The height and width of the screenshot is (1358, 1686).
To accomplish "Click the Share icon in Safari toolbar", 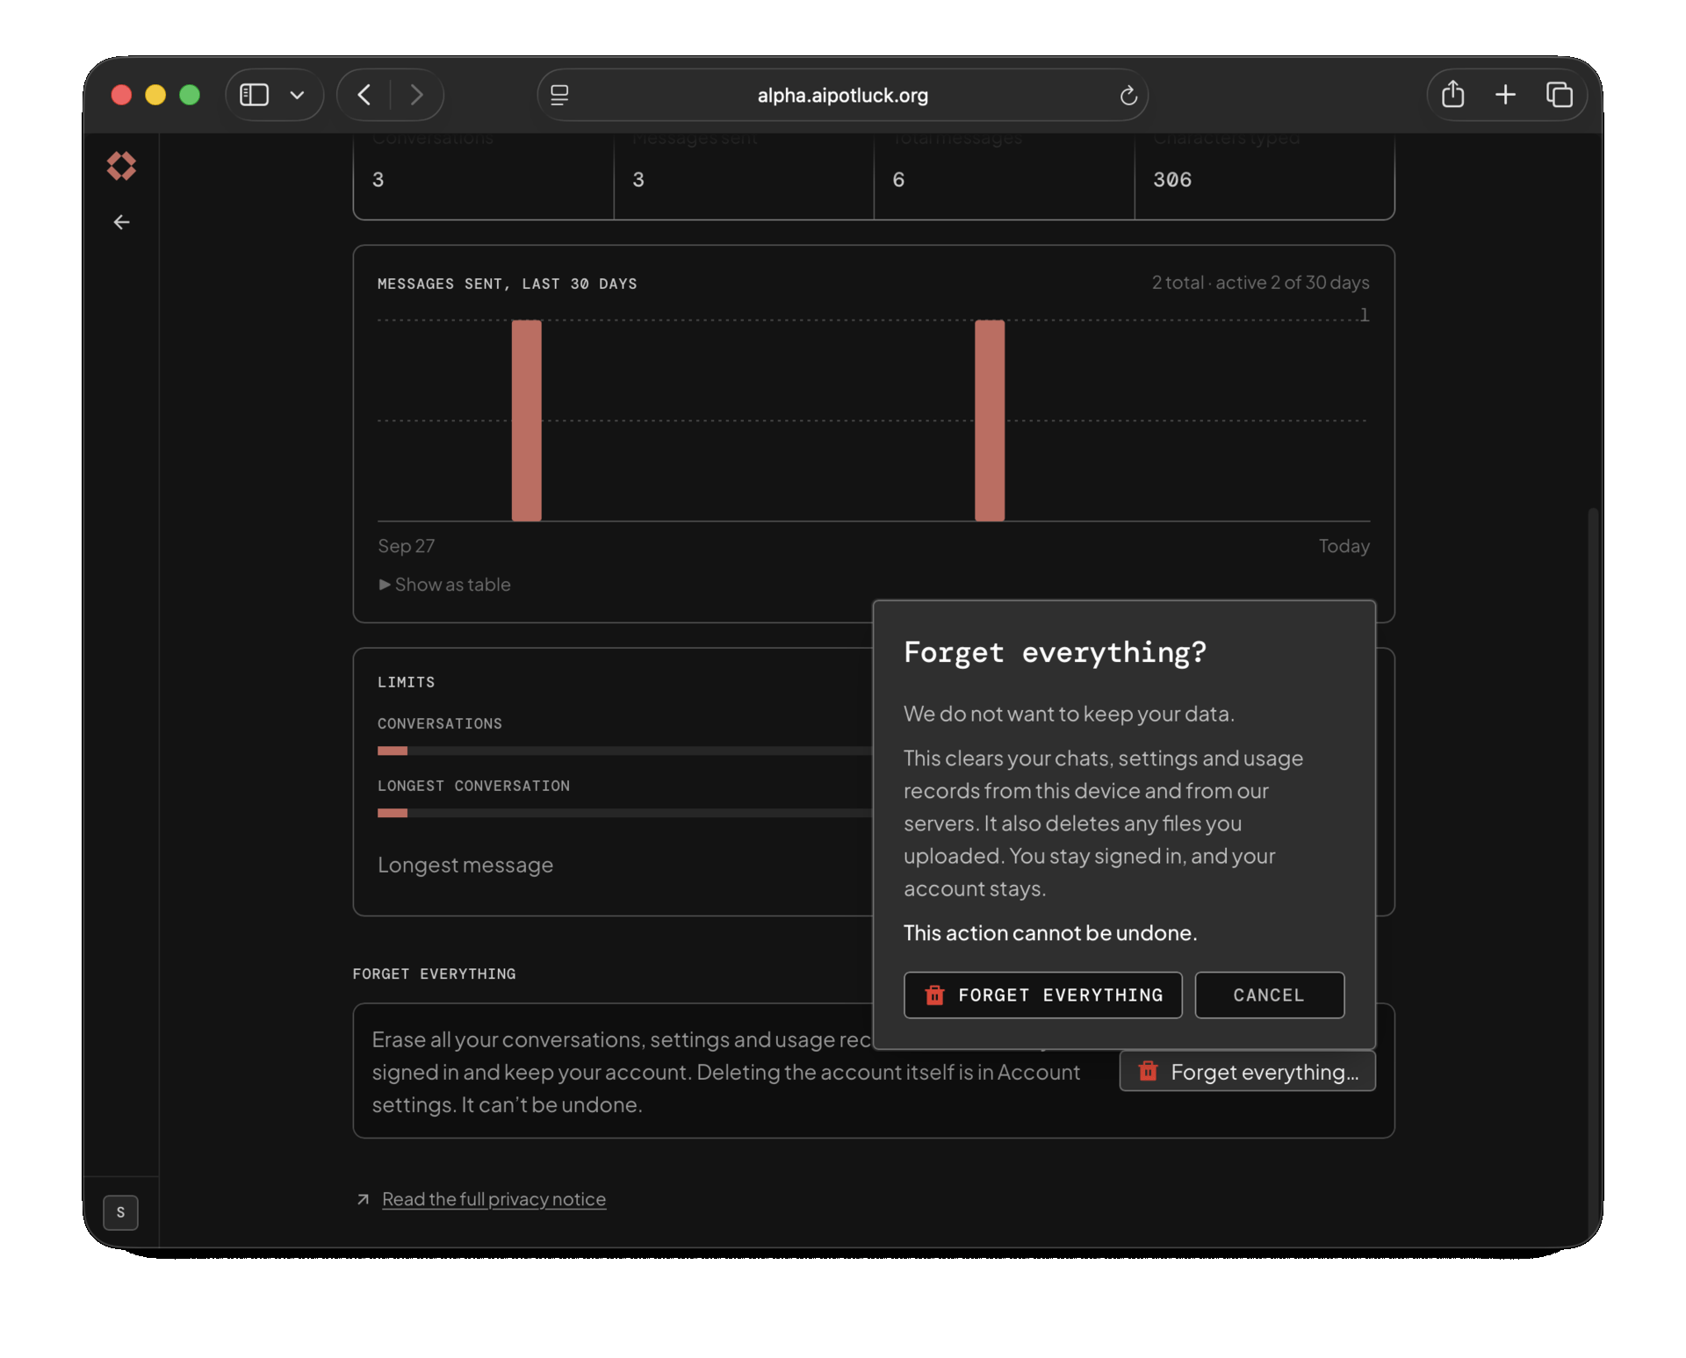I will click(1453, 94).
